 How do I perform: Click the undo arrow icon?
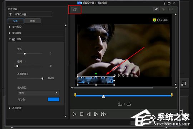pos(157,9)
